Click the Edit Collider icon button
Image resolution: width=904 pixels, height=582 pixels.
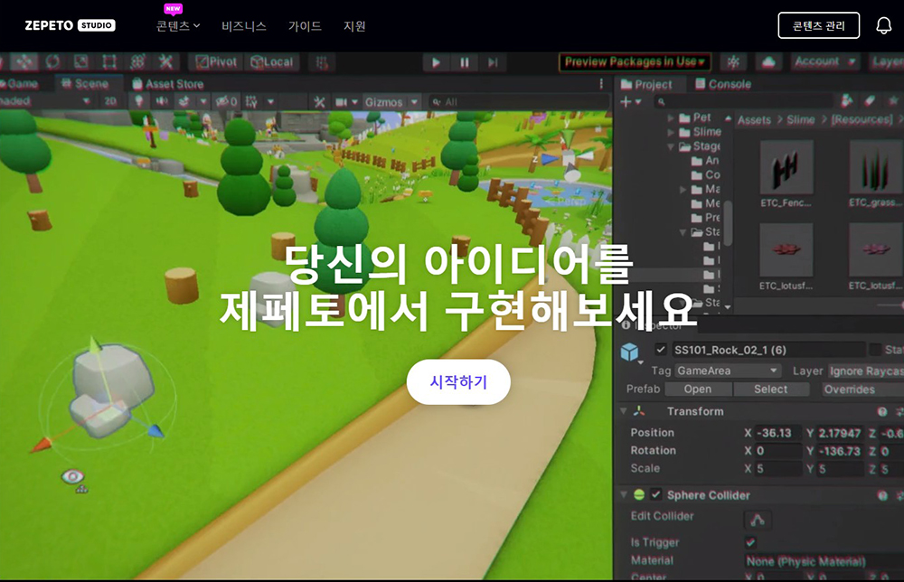(x=758, y=519)
